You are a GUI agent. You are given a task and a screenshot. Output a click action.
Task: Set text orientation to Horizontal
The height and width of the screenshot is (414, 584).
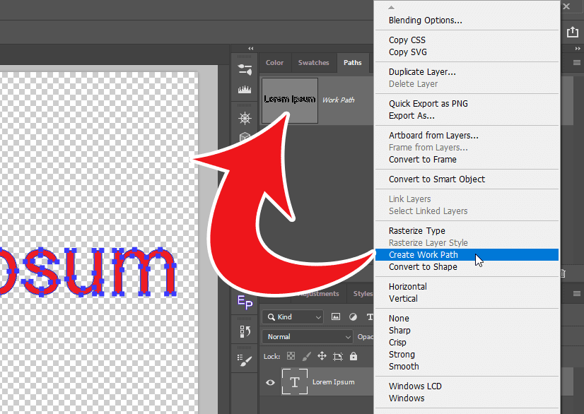pos(467,286)
